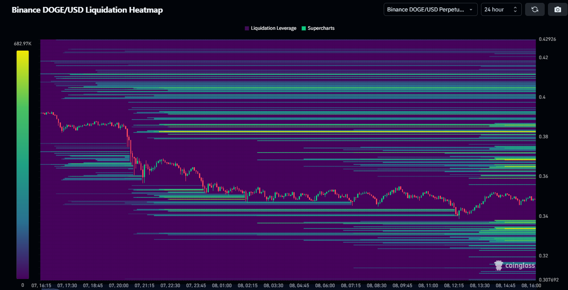The width and height of the screenshot is (568, 290).
Task: Click the liquidation color scale gradient bar
Action: [x=22, y=164]
